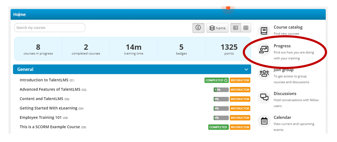Click INSTRUCTOR badge for Advanced Features course
This screenshot has height=142, width=337.
tap(240, 90)
